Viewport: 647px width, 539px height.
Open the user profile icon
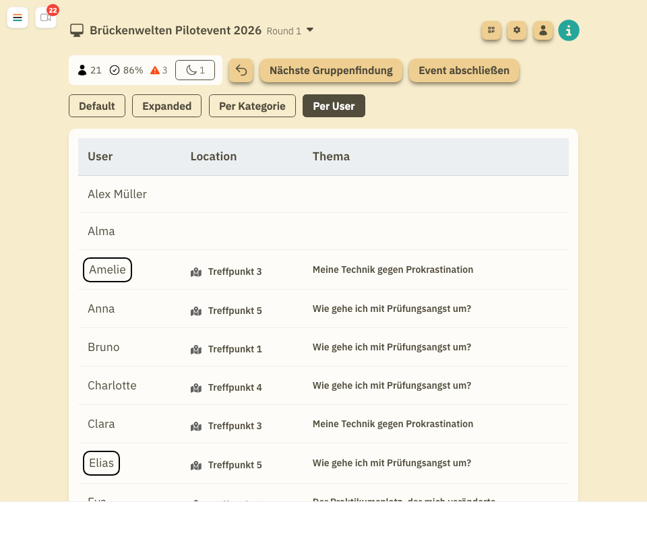(543, 30)
